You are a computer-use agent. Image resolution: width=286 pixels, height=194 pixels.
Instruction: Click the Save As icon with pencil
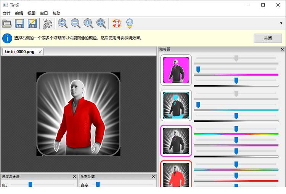point(32,24)
